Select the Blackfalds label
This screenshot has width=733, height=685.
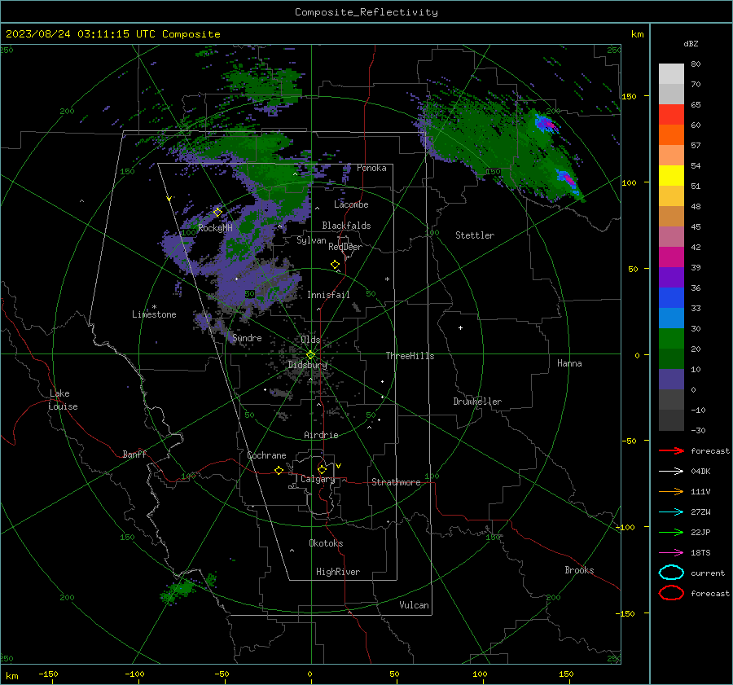click(x=346, y=226)
